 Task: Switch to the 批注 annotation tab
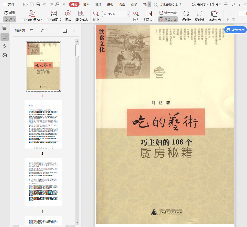(98, 4)
